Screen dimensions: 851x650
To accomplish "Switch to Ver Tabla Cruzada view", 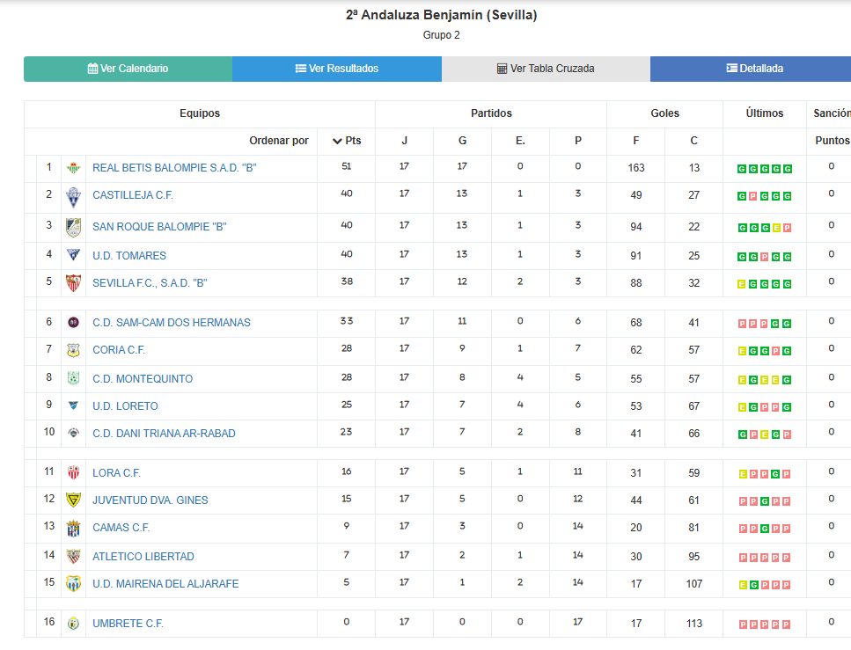I will (546, 69).
